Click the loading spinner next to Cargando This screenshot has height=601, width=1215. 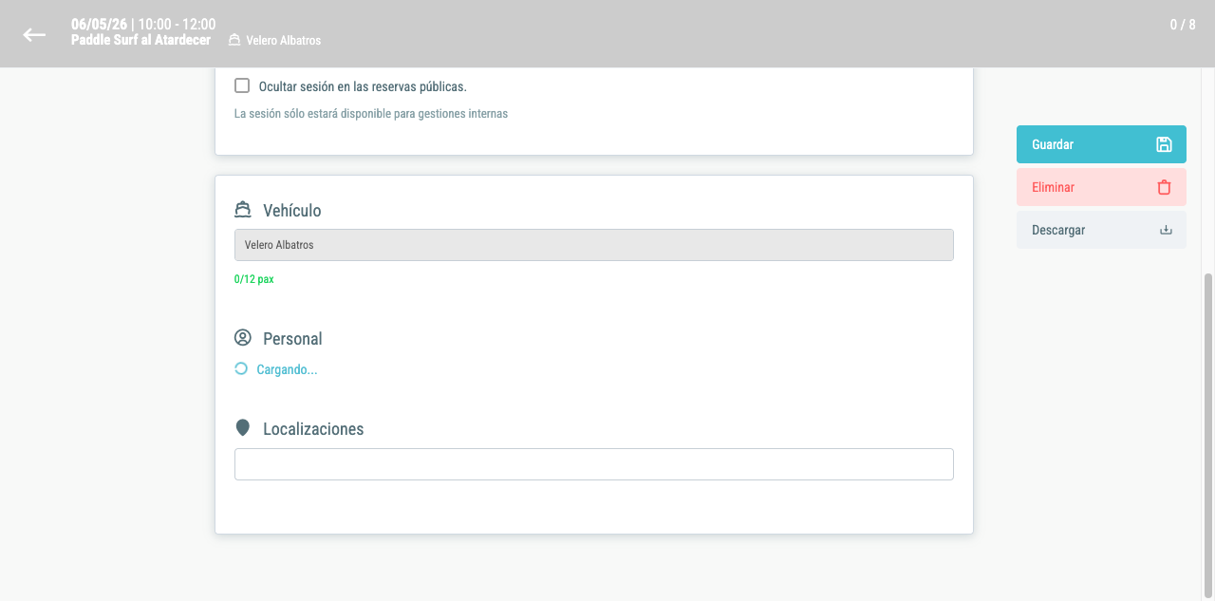point(241,369)
